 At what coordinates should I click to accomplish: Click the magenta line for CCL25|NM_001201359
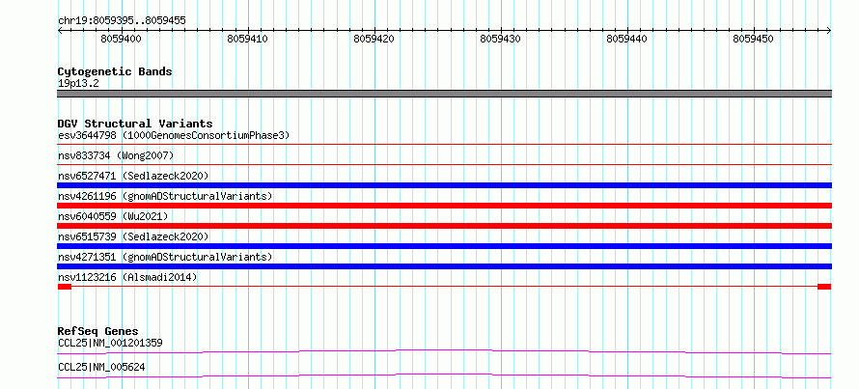pos(444,351)
